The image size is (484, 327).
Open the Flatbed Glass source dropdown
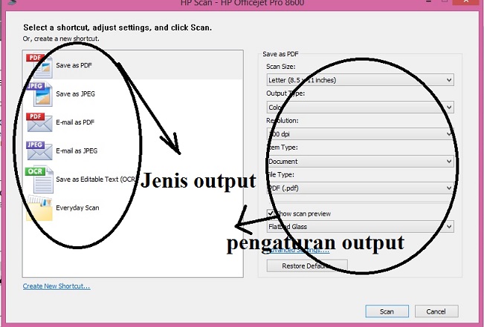point(361,227)
